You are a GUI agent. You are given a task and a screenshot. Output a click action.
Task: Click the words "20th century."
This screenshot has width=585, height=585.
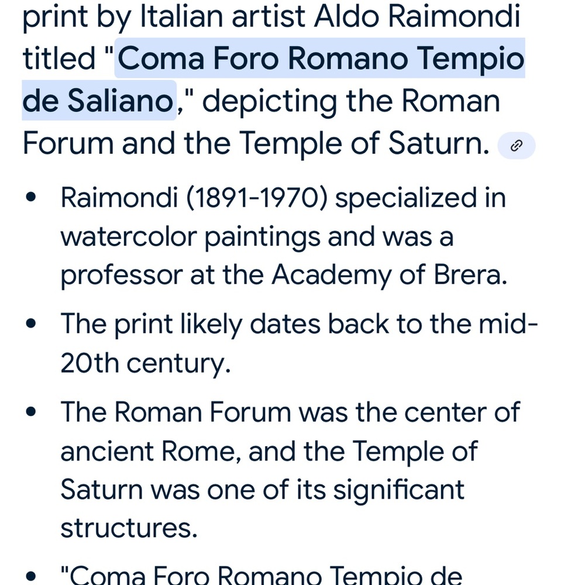[146, 363]
